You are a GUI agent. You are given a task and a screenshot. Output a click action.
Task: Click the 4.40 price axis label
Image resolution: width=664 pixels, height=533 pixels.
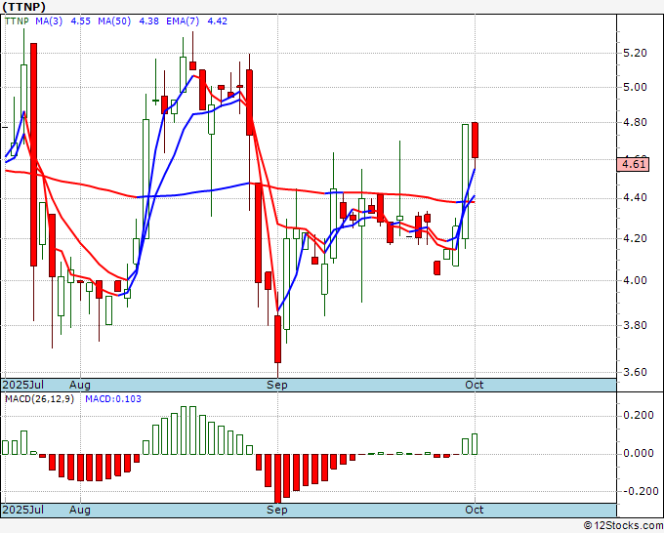point(636,198)
